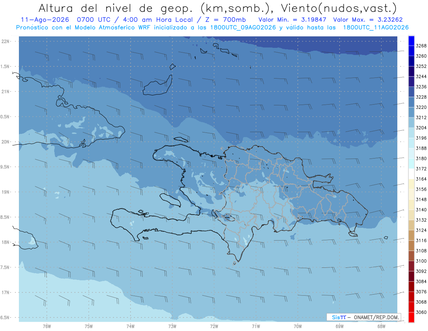Click the 22N latitude axis label
This screenshot has width=428, height=331.
[6, 41]
